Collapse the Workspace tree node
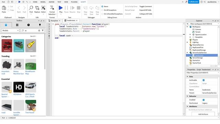This screenshot has width=220, height=124. 187,27
